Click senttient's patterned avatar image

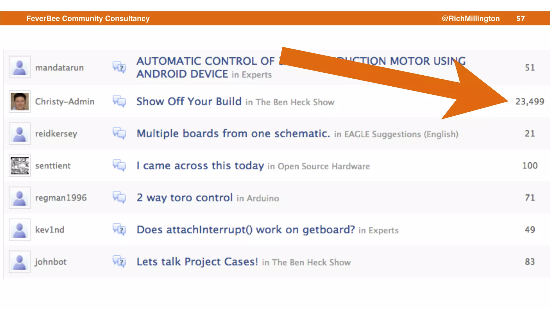pyautogui.click(x=20, y=165)
